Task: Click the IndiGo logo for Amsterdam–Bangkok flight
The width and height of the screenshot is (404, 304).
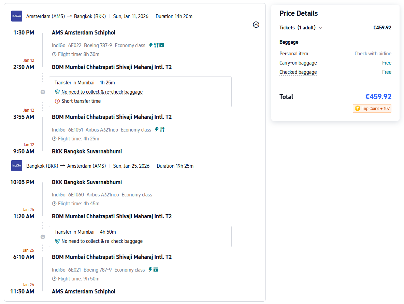Action: [x=17, y=16]
